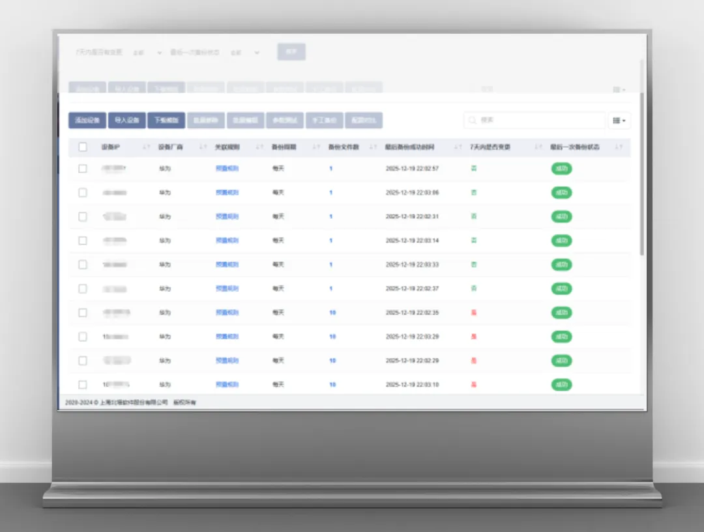Open 预置规则 link in 22:03:14 row

pos(227,240)
